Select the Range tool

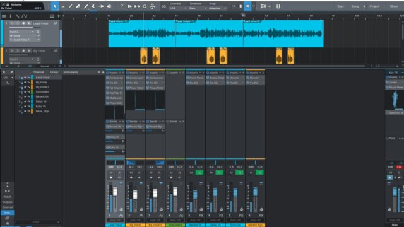pyautogui.click(x=63, y=6)
